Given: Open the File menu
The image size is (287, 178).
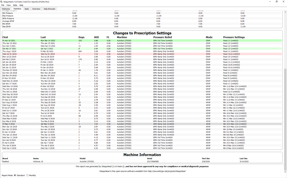Looking at the screenshot, I should [3, 5].
